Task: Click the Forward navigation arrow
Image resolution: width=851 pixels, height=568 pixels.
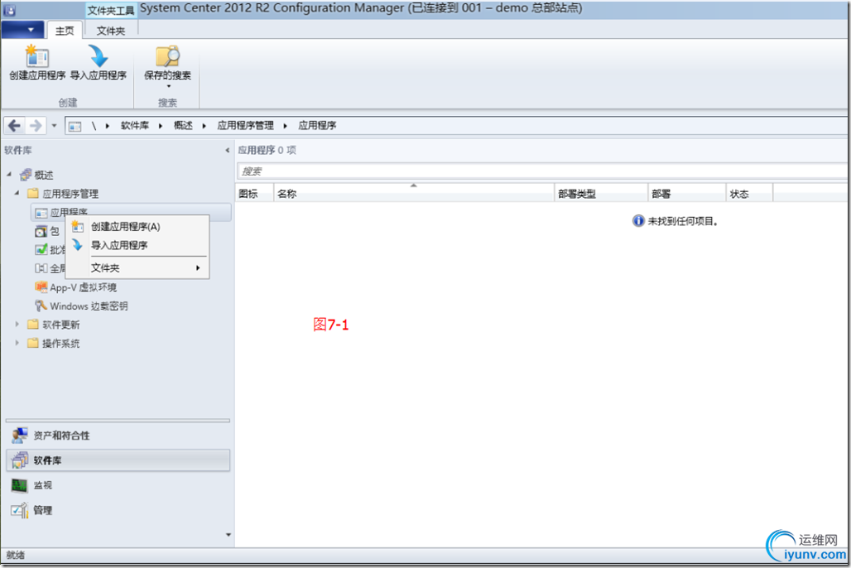Action: pos(36,125)
